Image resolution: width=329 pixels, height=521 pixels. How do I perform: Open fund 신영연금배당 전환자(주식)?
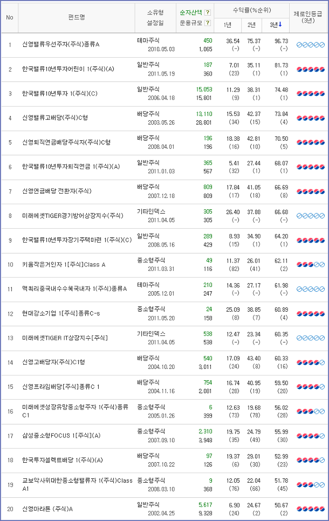click(x=57, y=191)
